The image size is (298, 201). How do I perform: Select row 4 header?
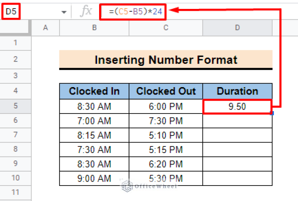[x=16, y=91]
